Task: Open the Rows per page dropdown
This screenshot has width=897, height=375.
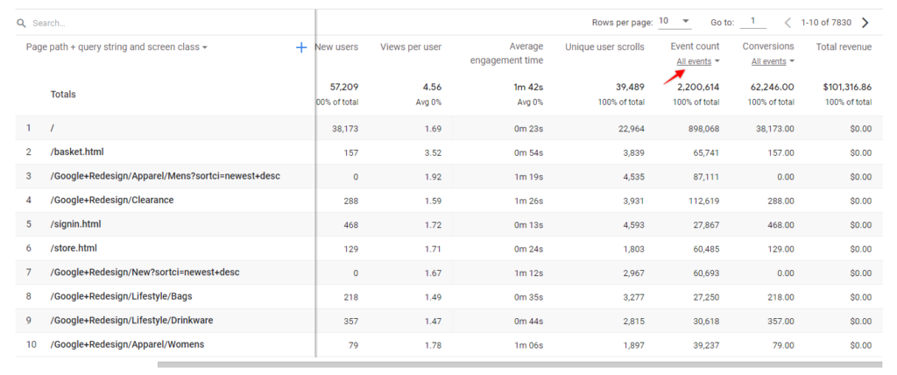Action: (675, 22)
